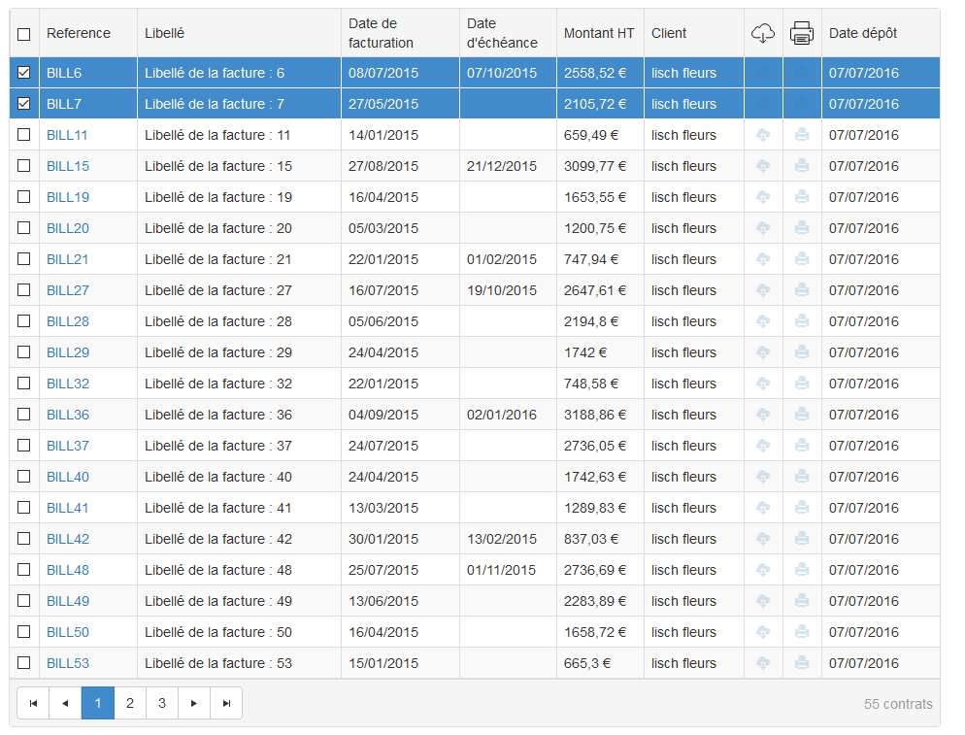Go to page 2 of results
This screenshot has height=735, width=965.
click(x=130, y=703)
